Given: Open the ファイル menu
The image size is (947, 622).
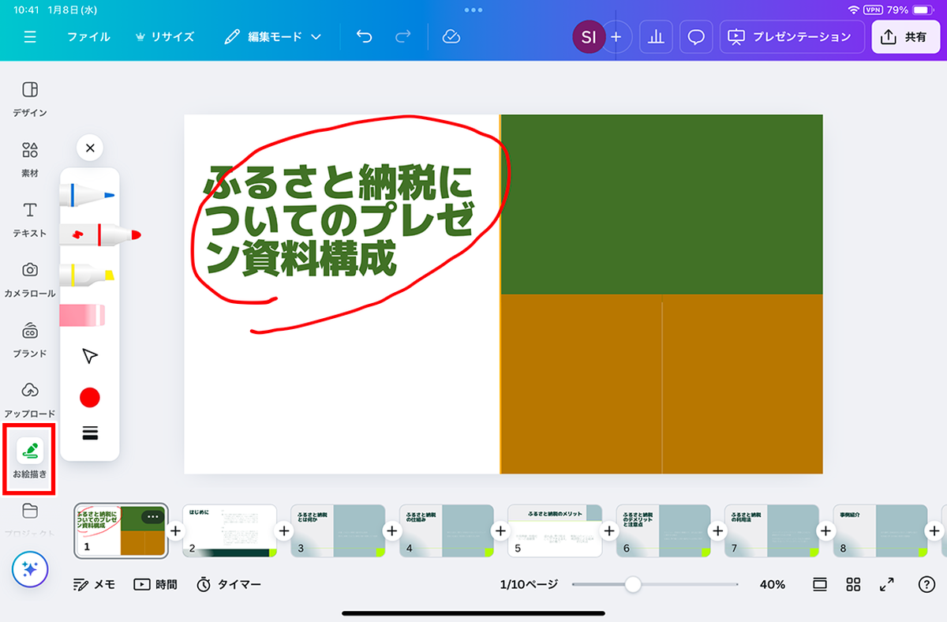Looking at the screenshot, I should pos(88,37).
